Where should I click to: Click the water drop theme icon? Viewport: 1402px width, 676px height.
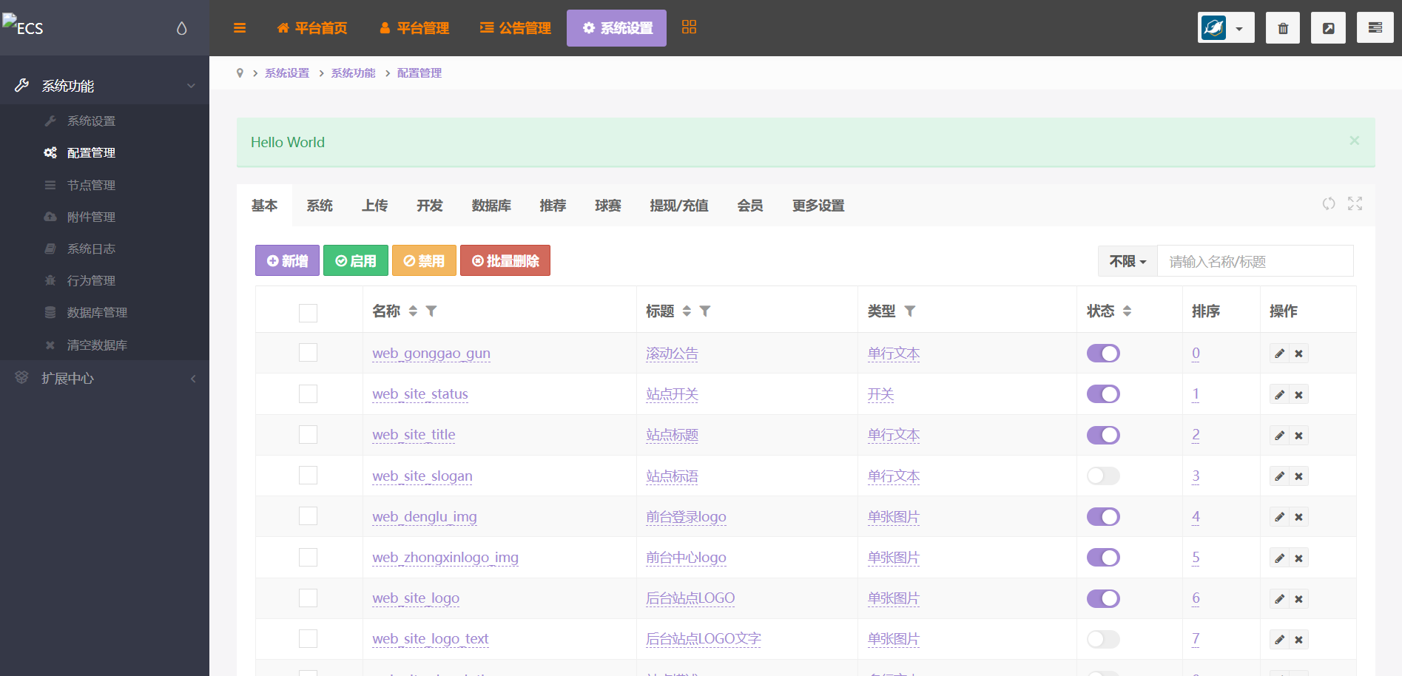click(181, 28)
